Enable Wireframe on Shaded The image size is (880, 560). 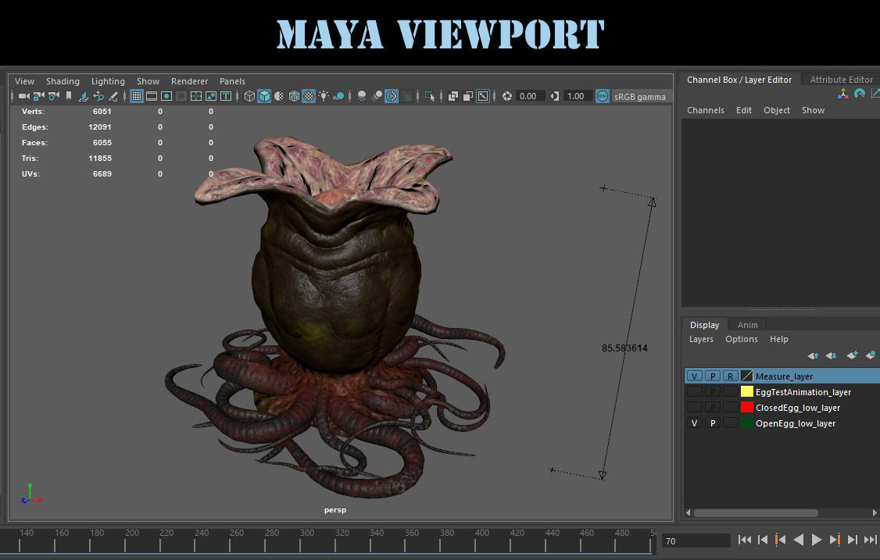(x=294, y=96)
